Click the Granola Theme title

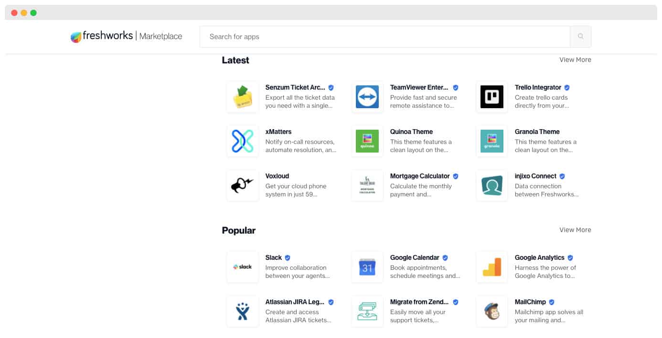537,132
